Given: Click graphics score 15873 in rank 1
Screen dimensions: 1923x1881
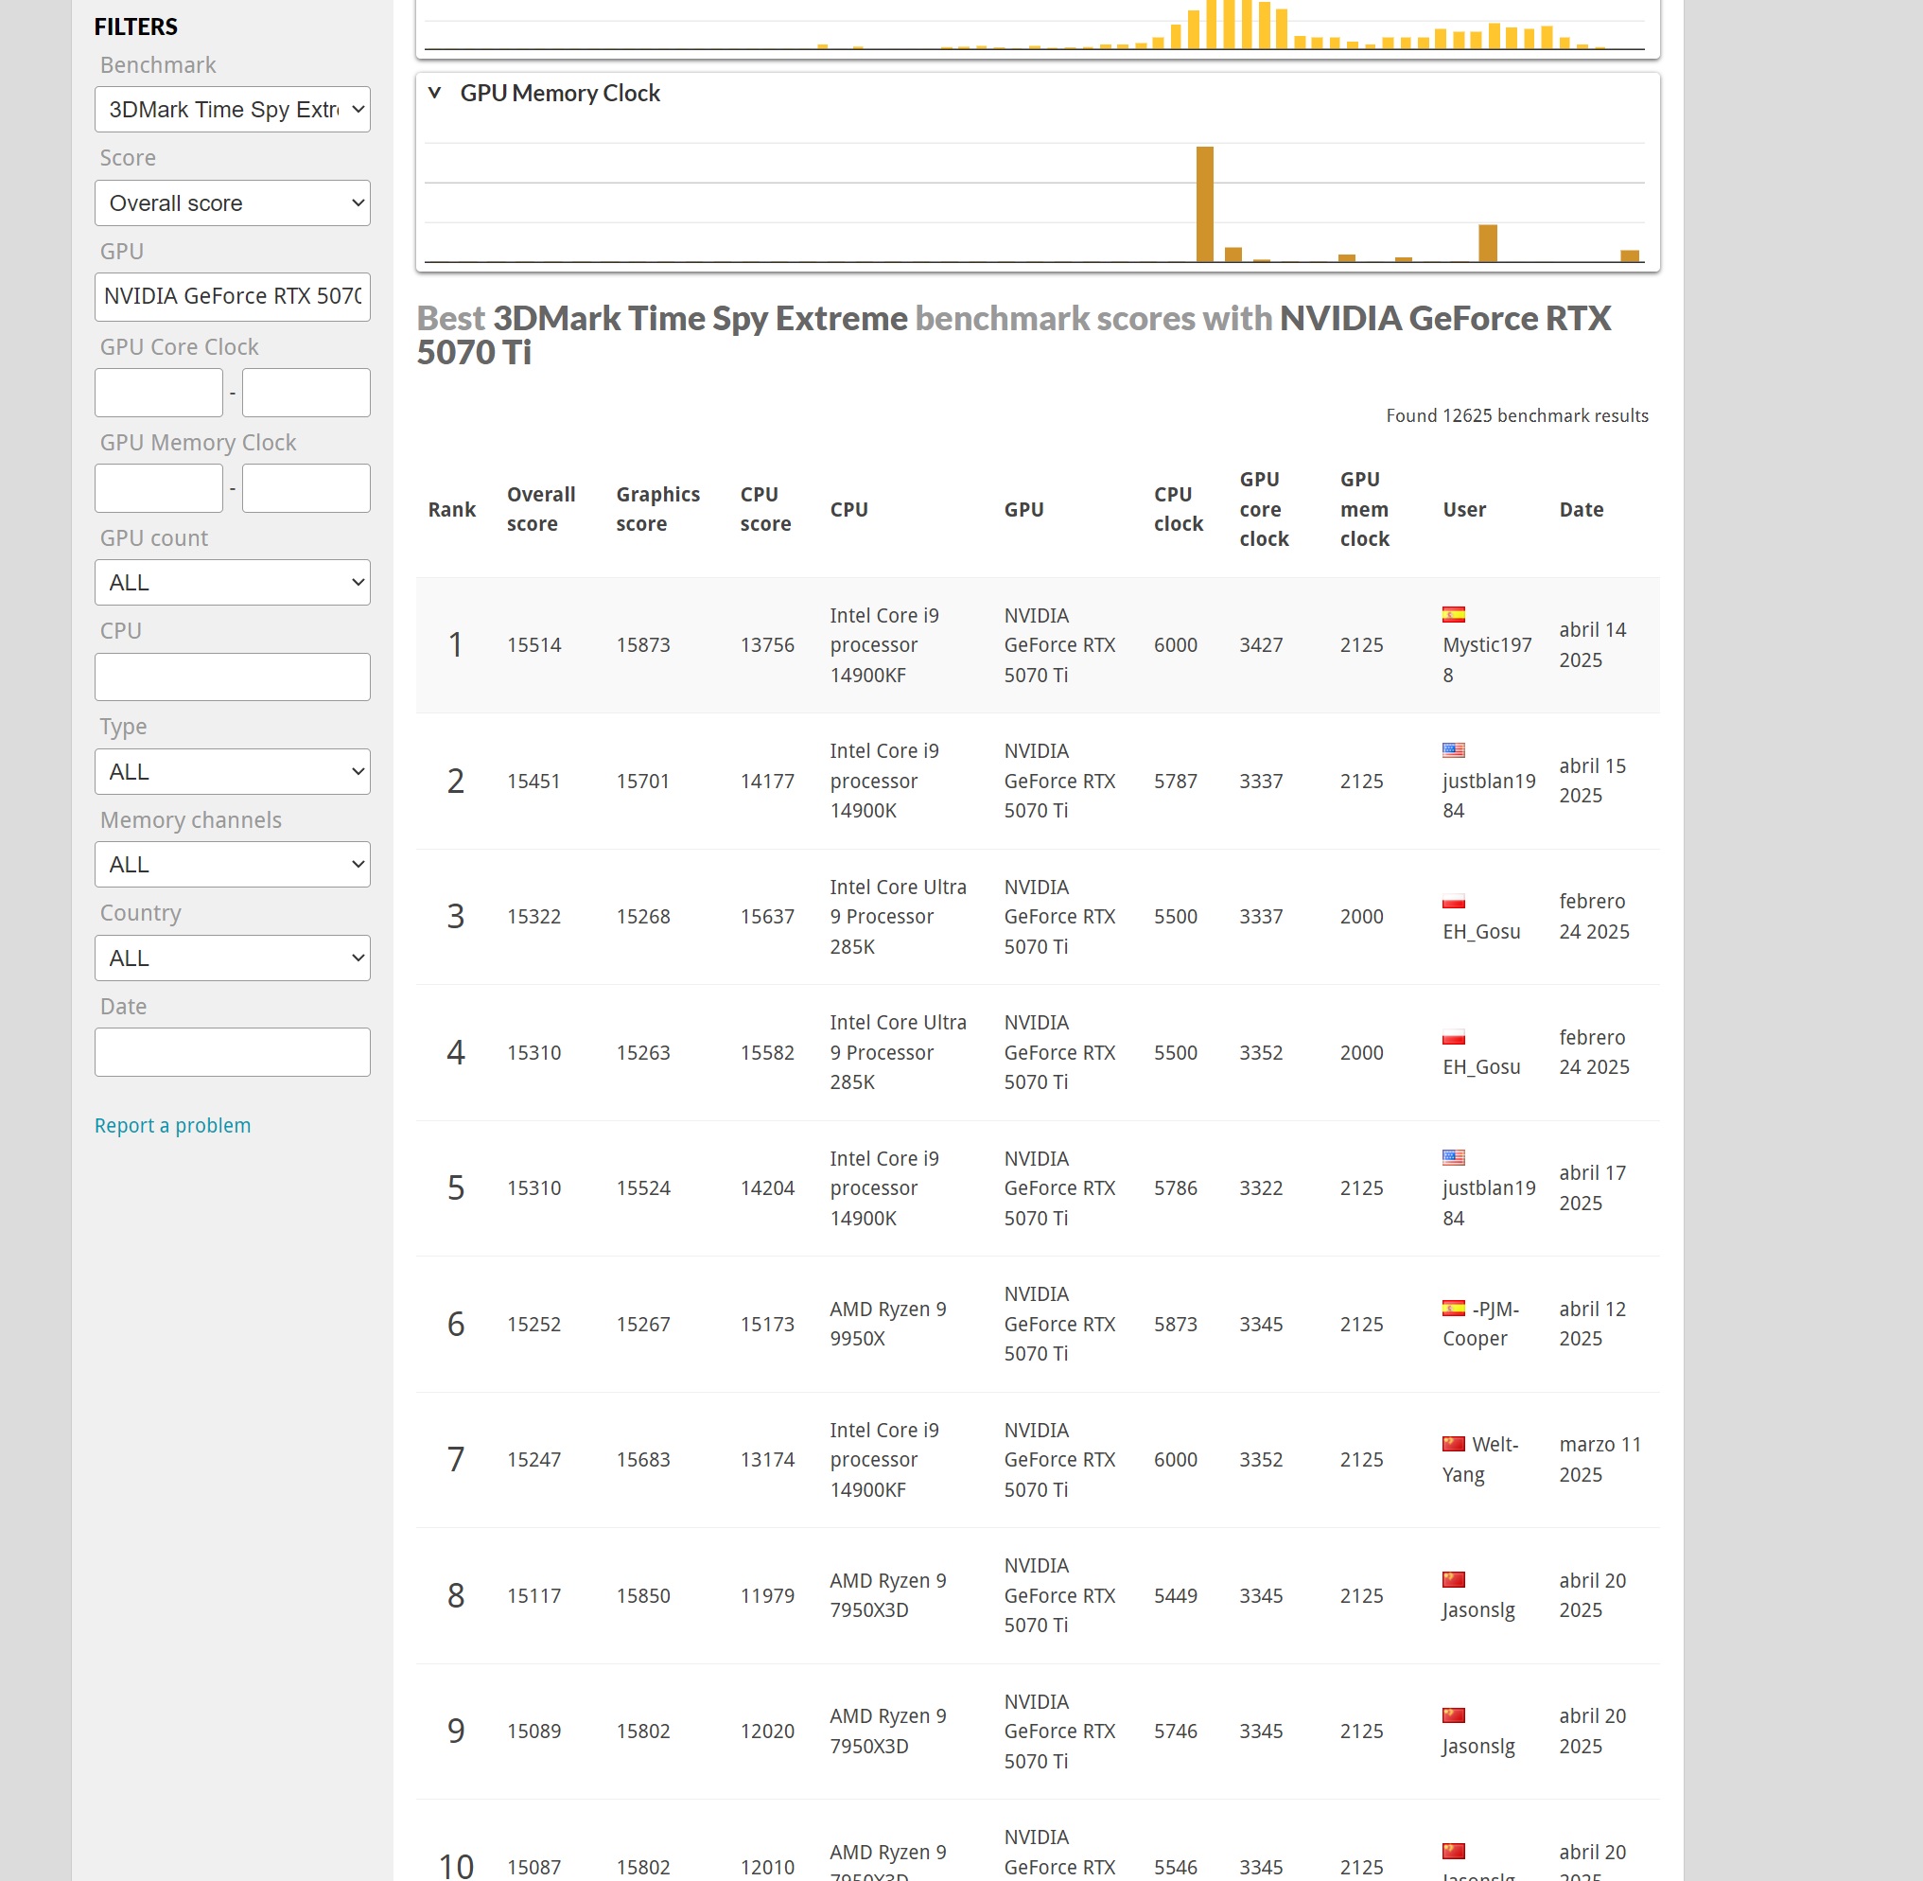Looking at the screenshot, I should (643, 645).
